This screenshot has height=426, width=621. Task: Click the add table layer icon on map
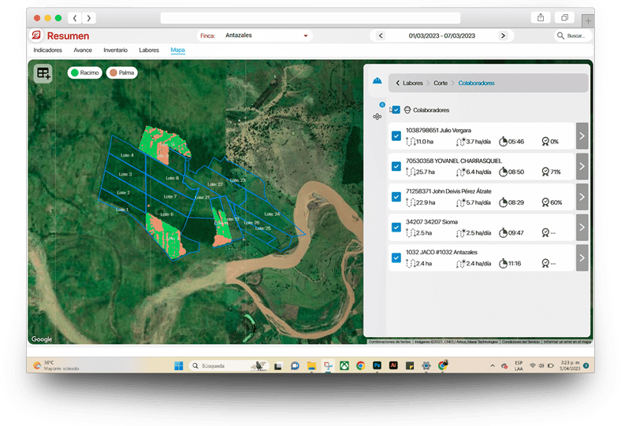pos(43,73)
